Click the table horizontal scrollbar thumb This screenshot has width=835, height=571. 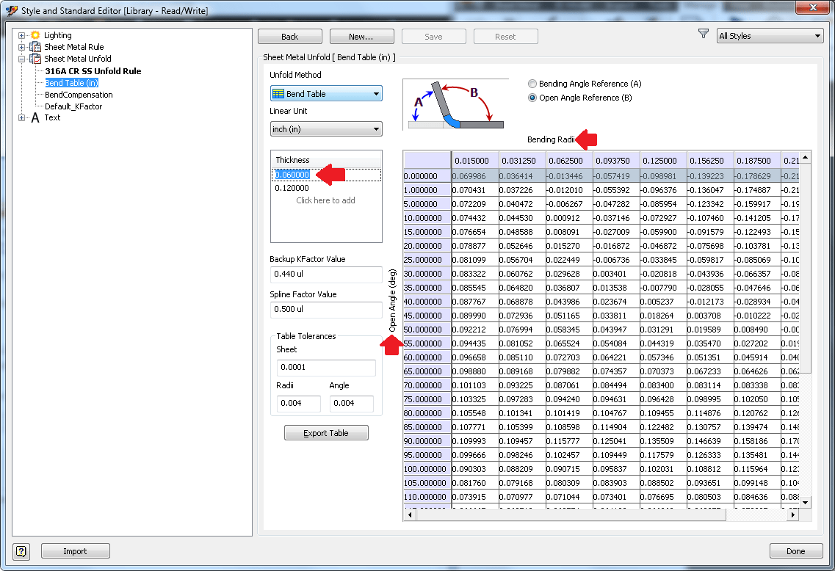click(571, 514)
